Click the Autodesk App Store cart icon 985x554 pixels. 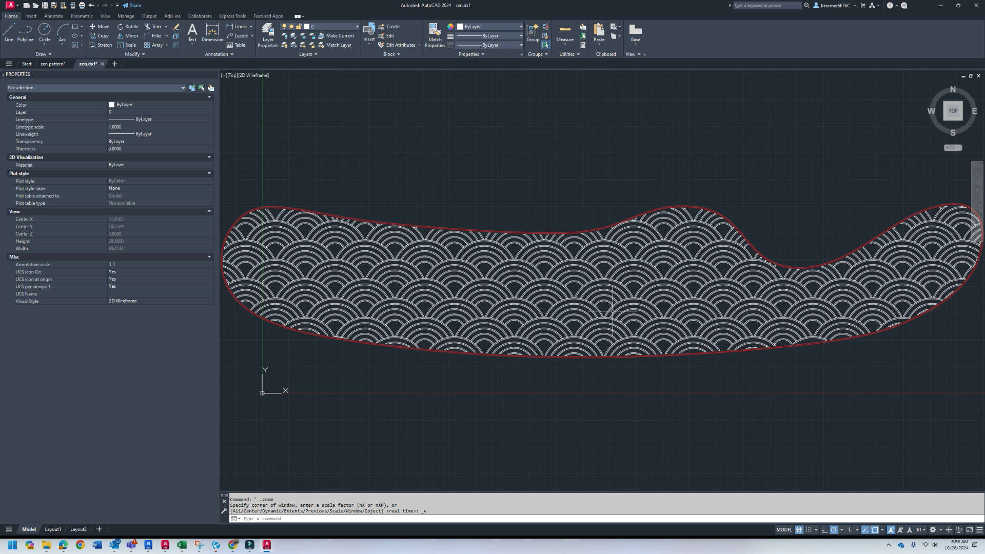[x=863, y=6]
